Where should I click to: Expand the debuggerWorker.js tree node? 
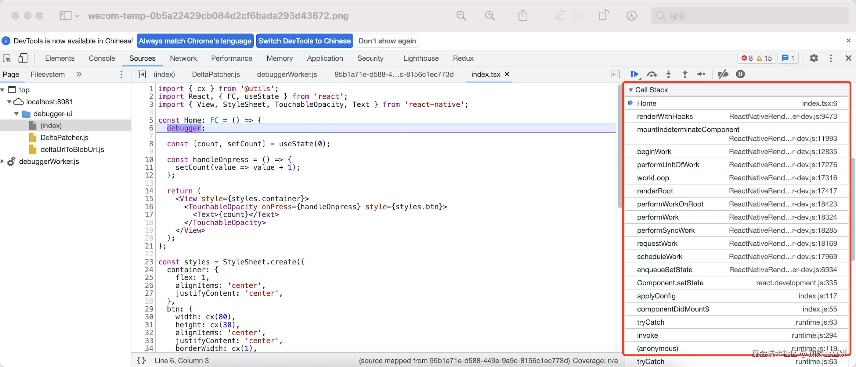pyautogui.click(x=3, y=161)
